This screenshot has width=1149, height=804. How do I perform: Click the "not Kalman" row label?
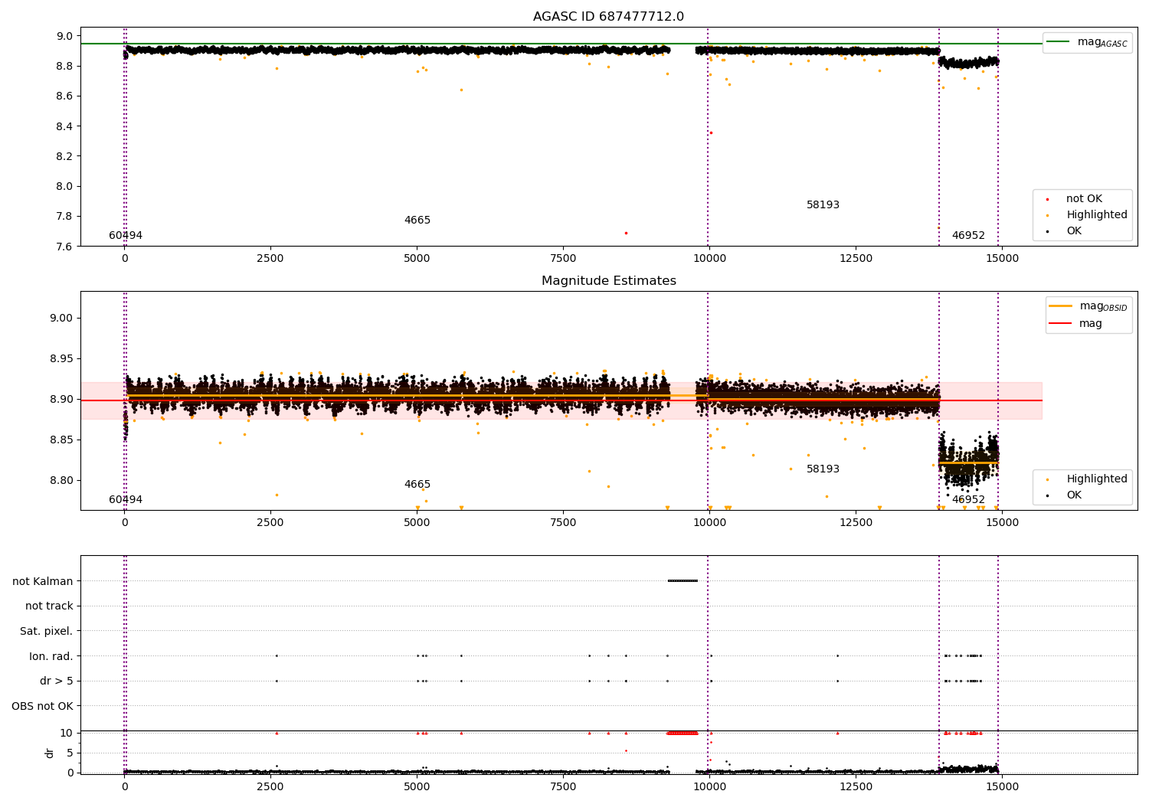tap(43, 581)
